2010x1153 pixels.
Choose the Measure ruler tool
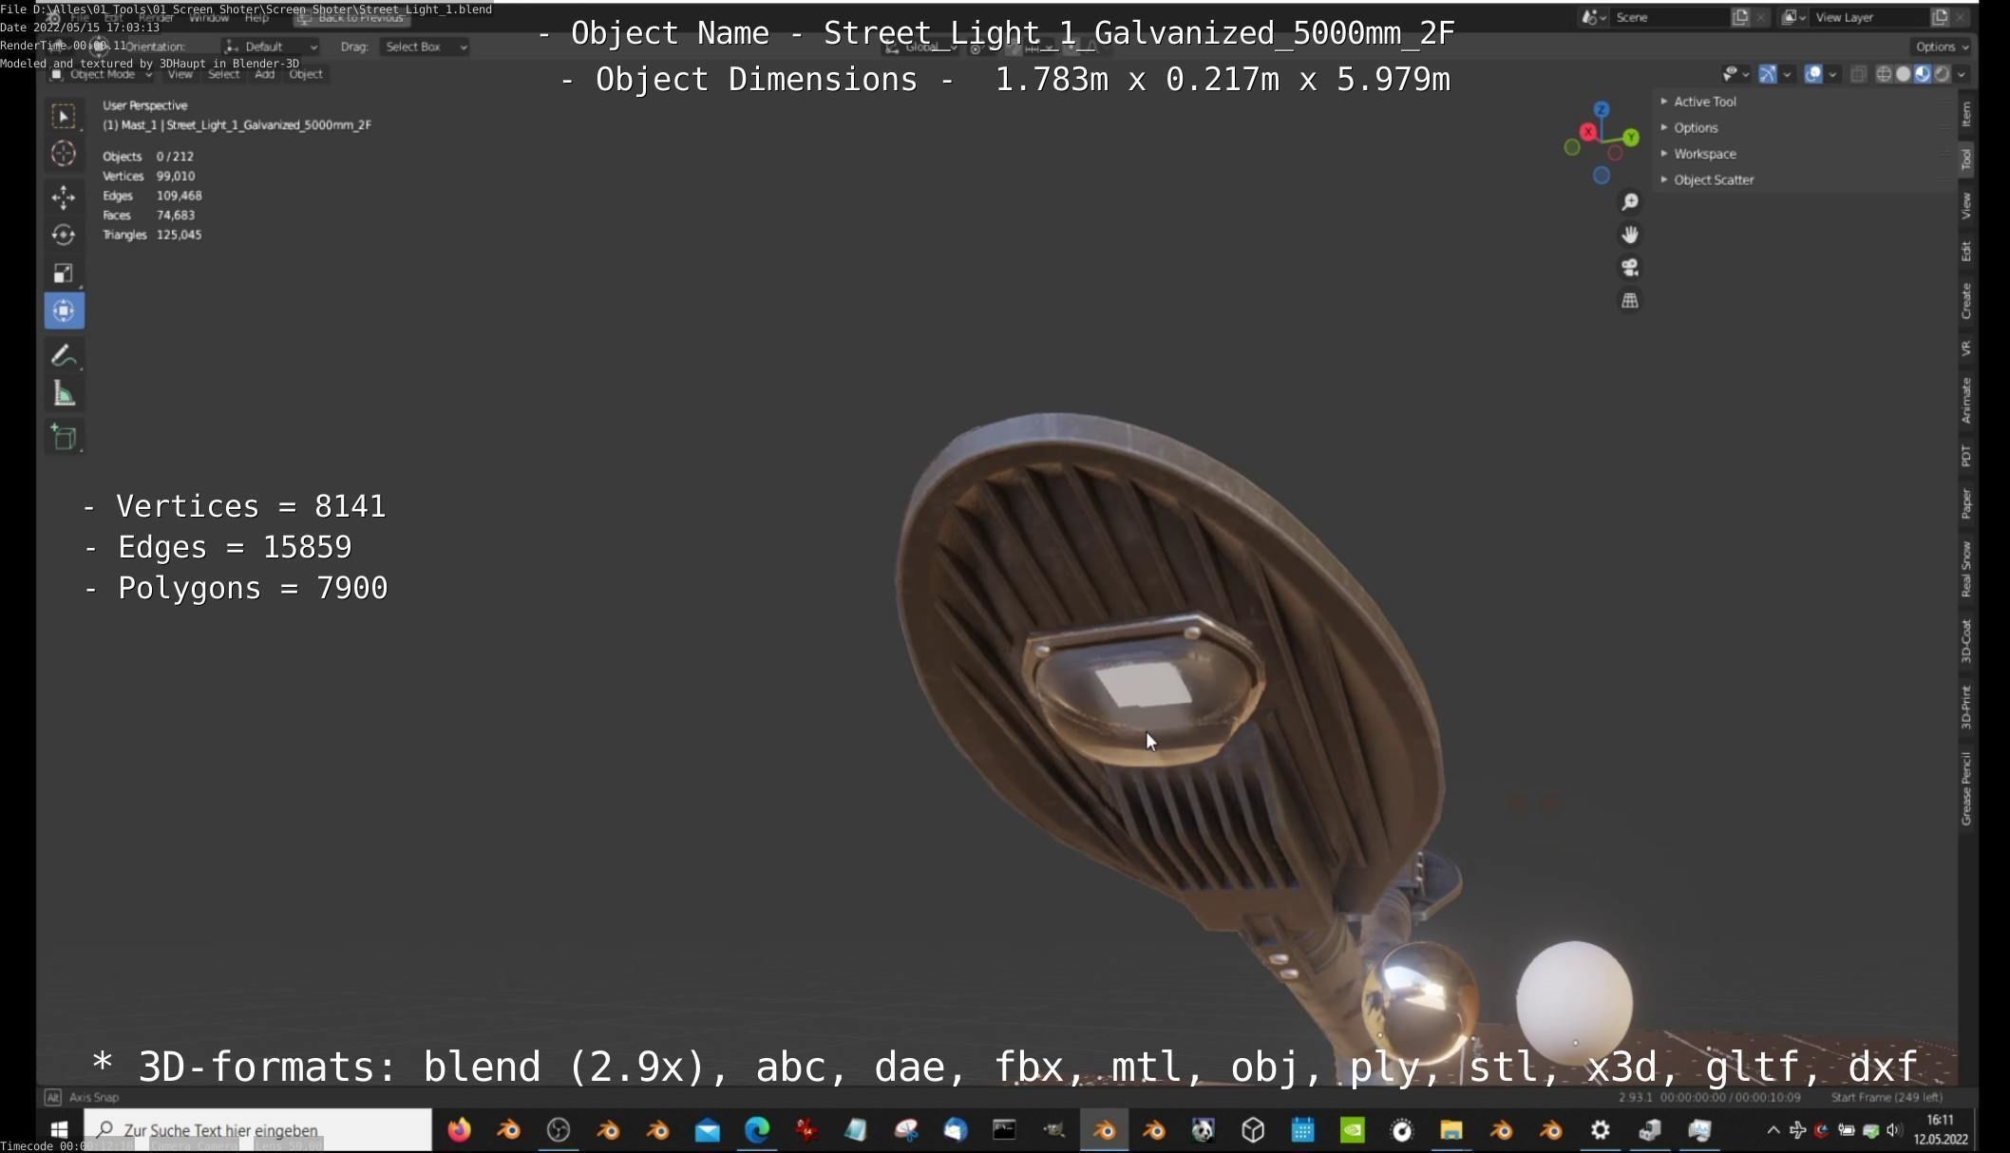[x=64, y=393]
